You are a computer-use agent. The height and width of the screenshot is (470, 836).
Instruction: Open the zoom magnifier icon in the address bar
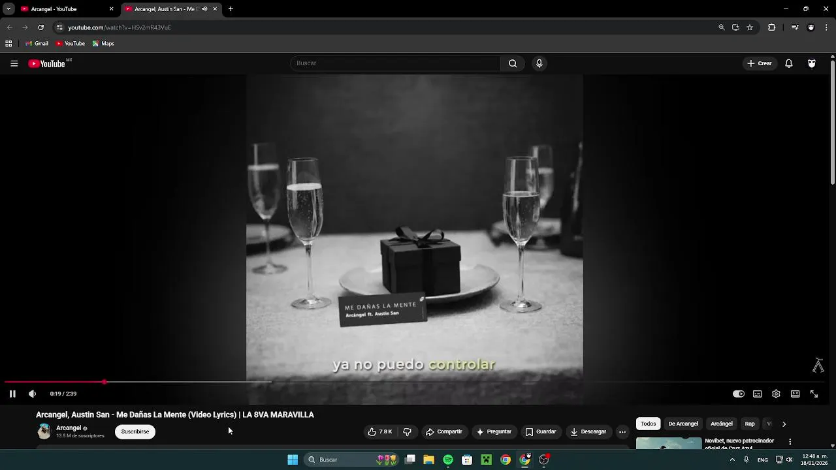(x=721, y=27)
